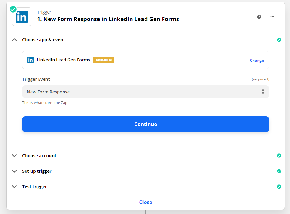
Task: Click the 'This is what starts the Zap.' hint
Action: [x=45, y=103]
